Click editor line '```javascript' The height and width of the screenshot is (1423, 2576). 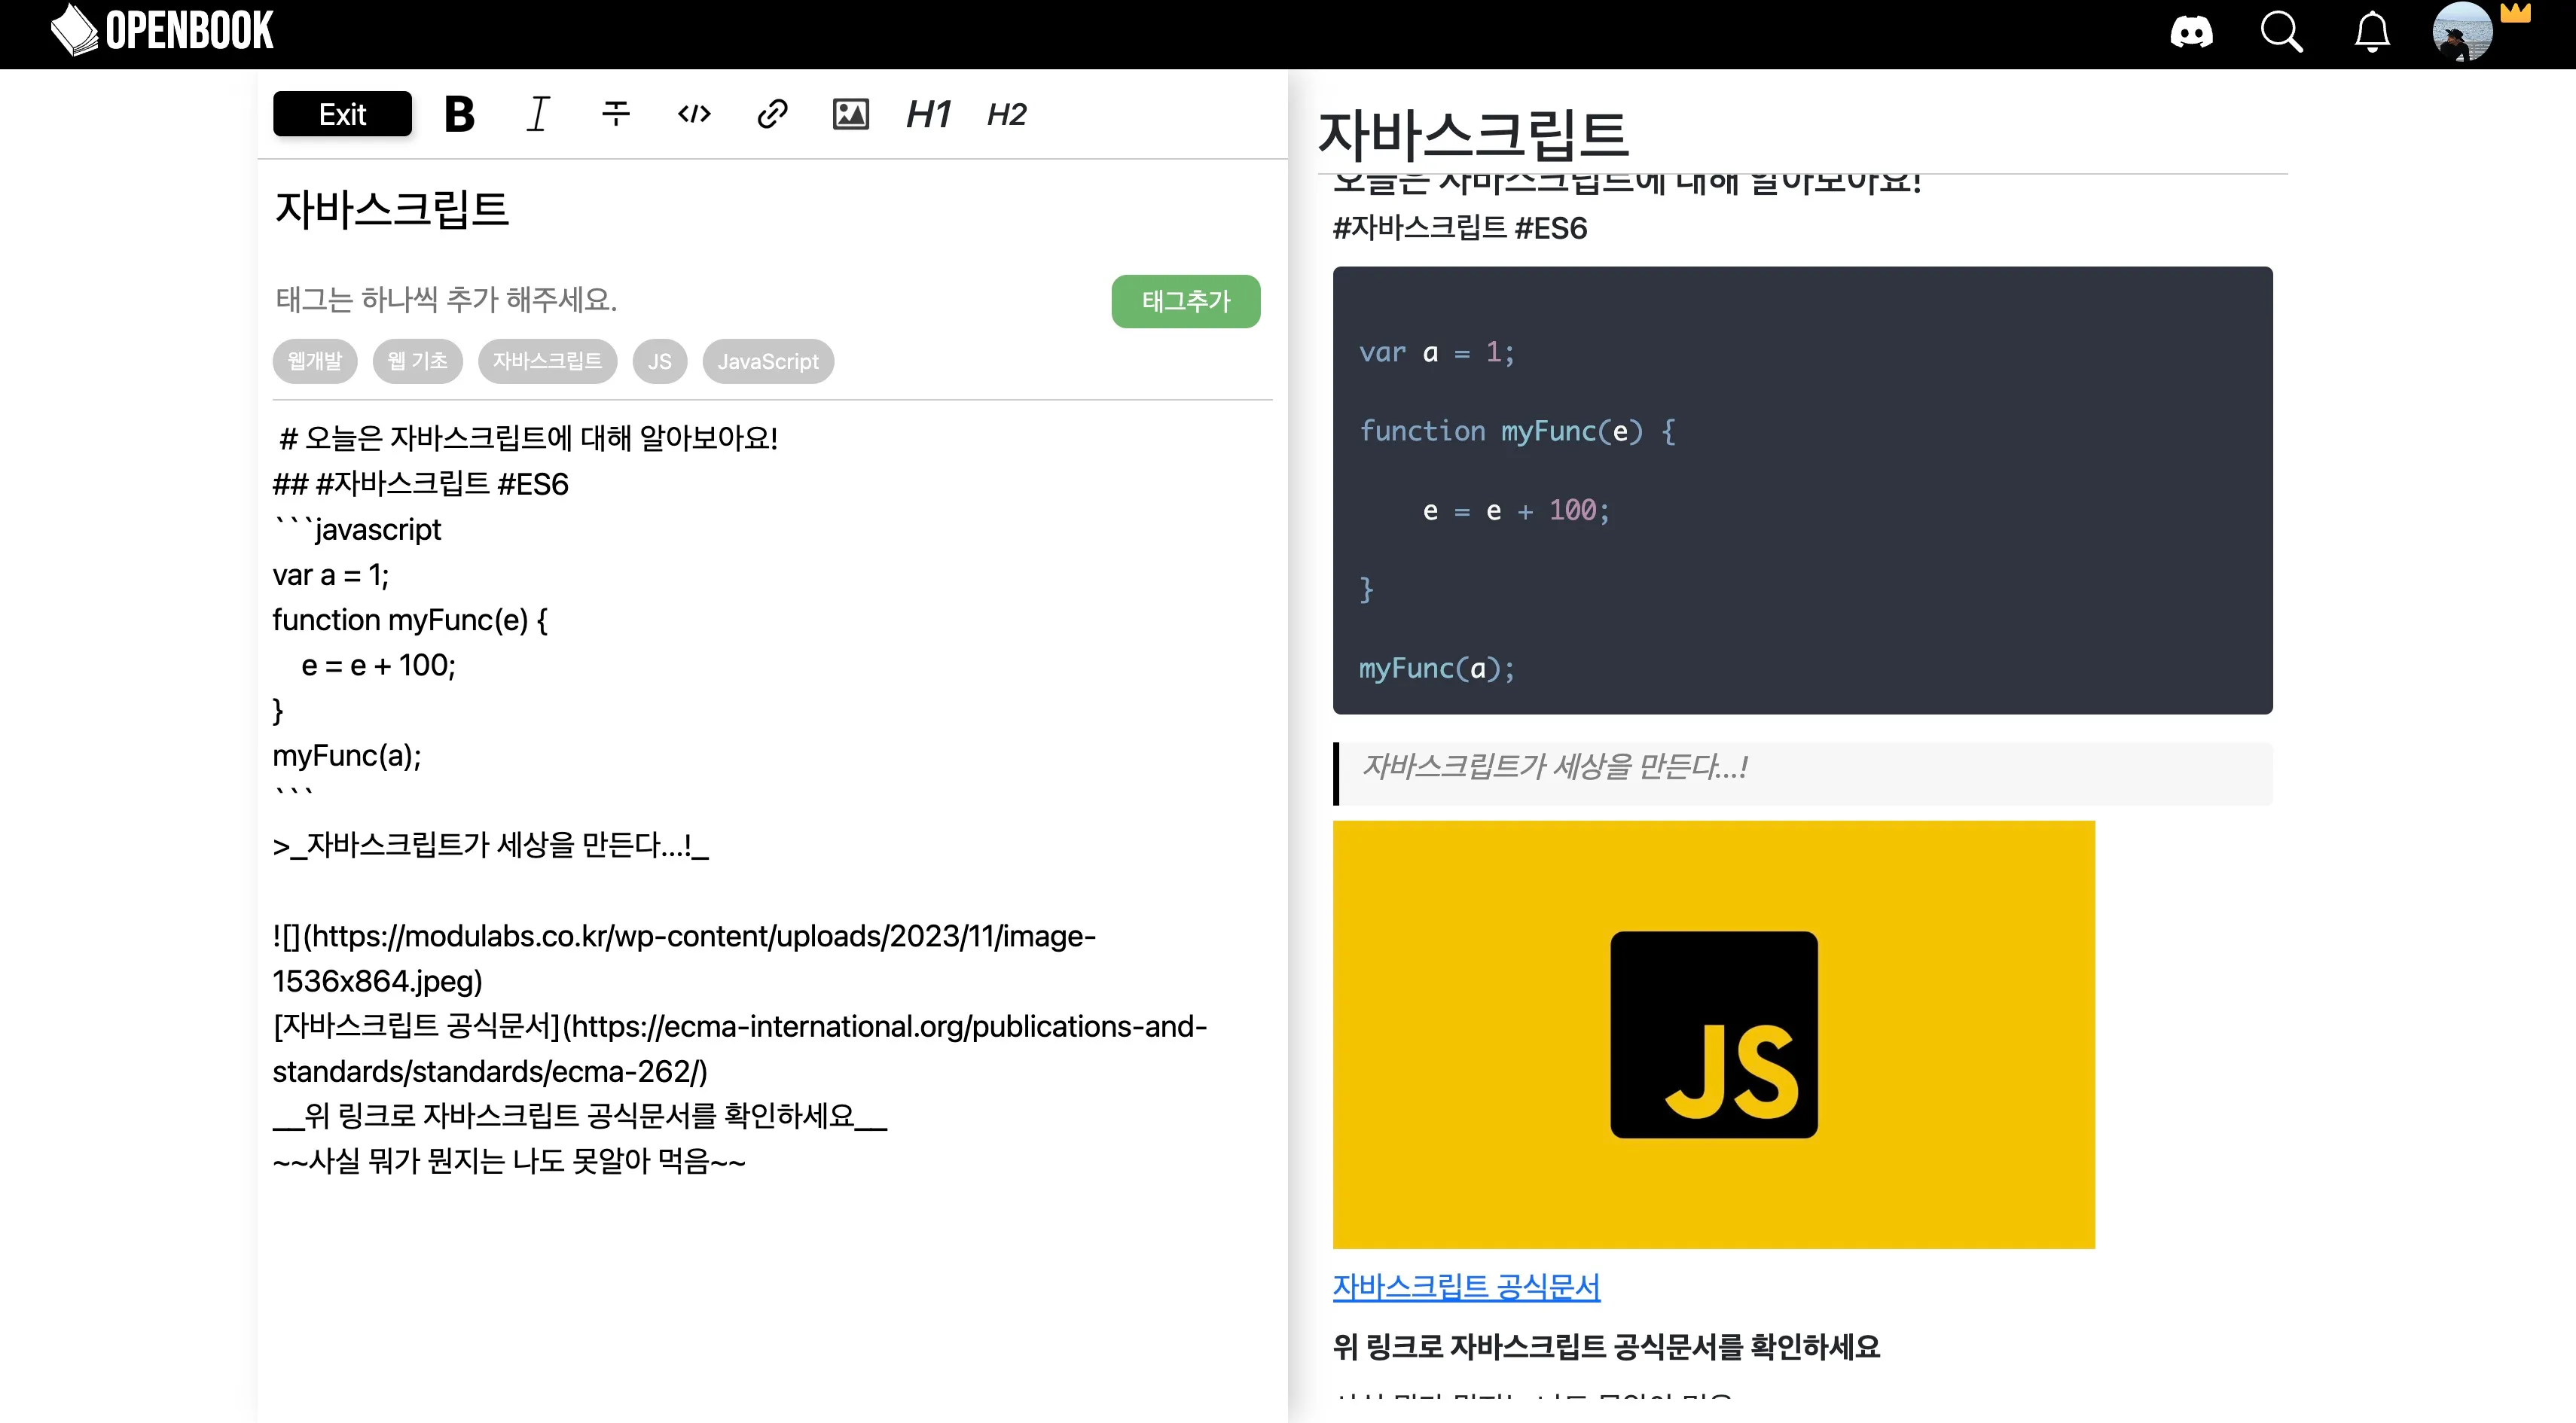click(x=357, y=529)
